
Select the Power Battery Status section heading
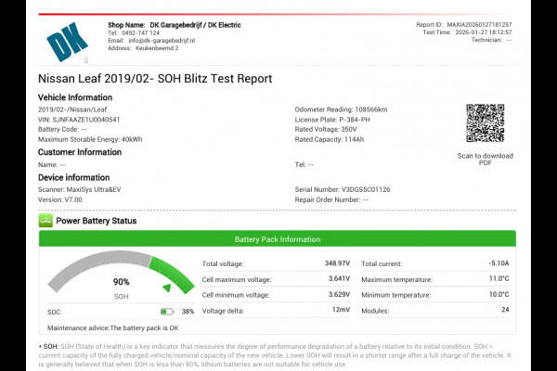[96, 221]
